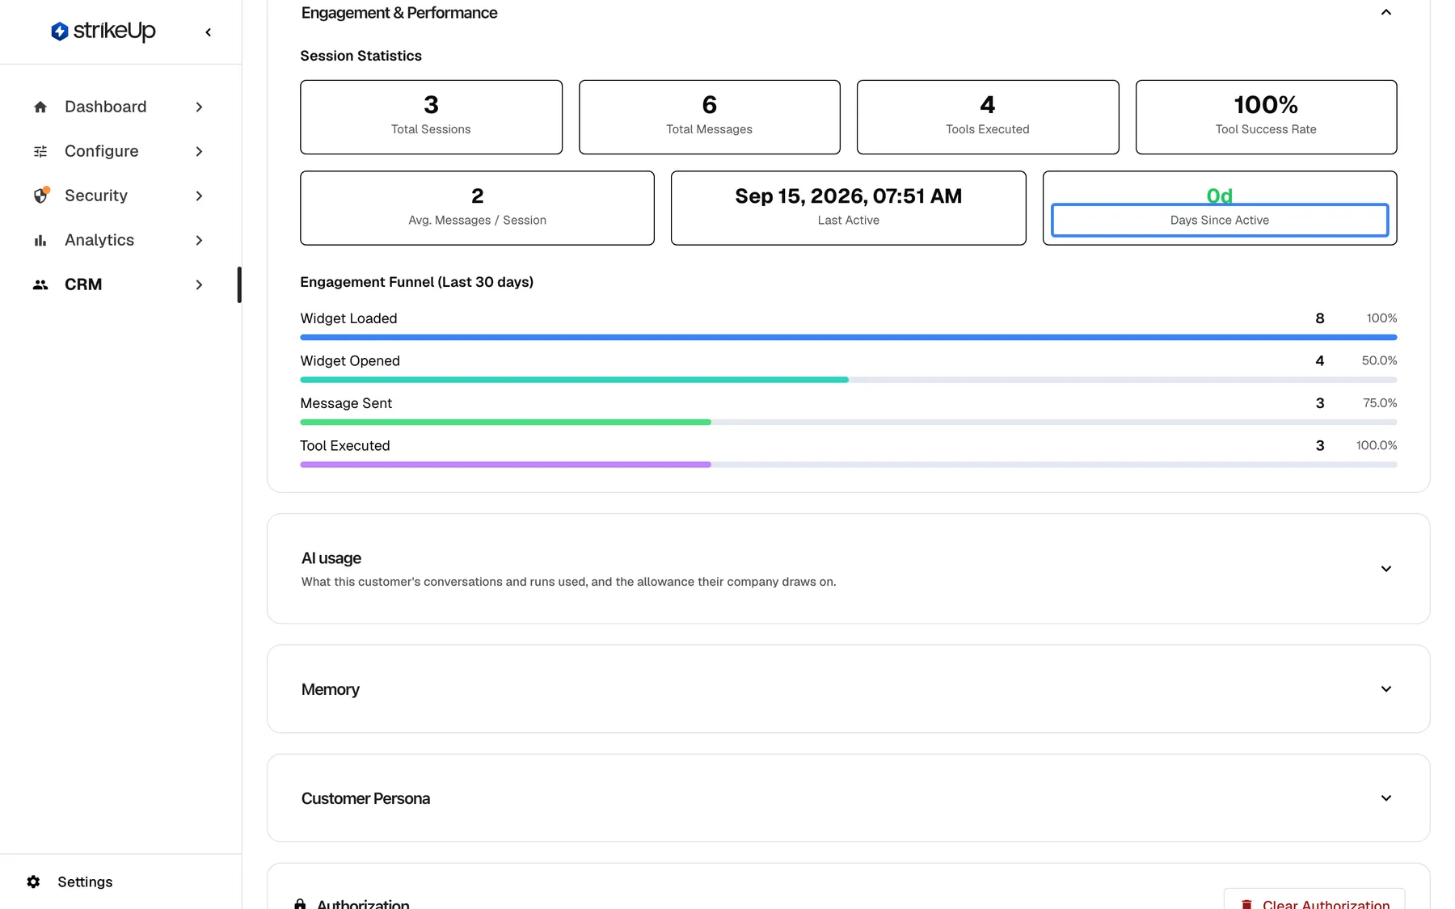Select the Avg. Messages / Session card

[x=477, y=208]
